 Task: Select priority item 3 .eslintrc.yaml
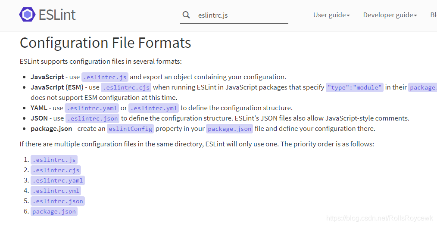pos(58,180)
